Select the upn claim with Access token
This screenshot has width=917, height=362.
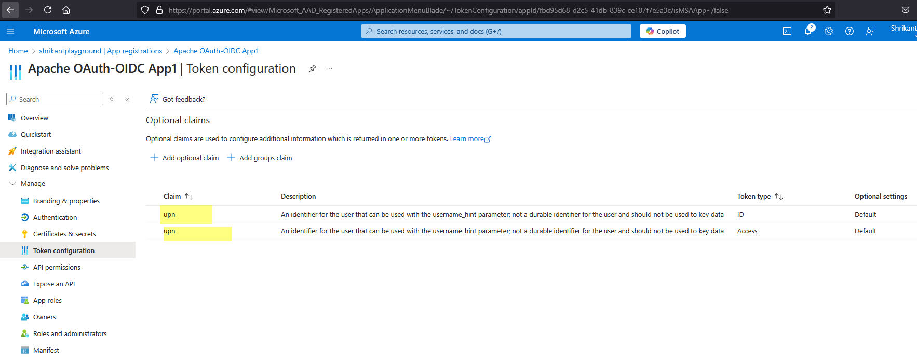click(169, 231)
